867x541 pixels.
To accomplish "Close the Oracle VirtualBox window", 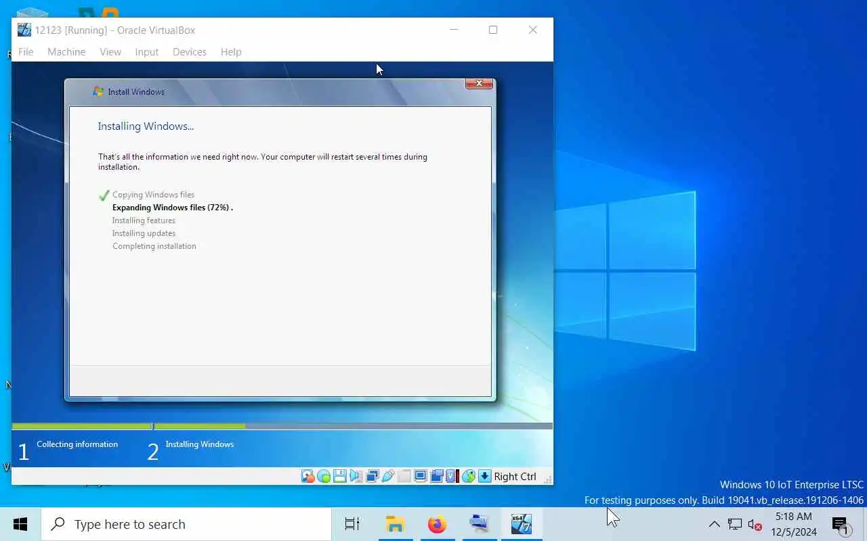I will pos(533,30).
